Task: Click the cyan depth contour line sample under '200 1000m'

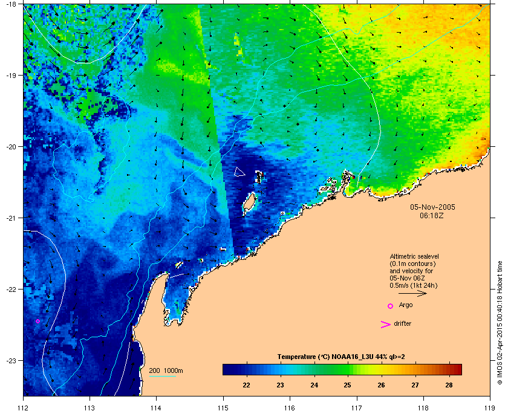Action: point(162,377)
